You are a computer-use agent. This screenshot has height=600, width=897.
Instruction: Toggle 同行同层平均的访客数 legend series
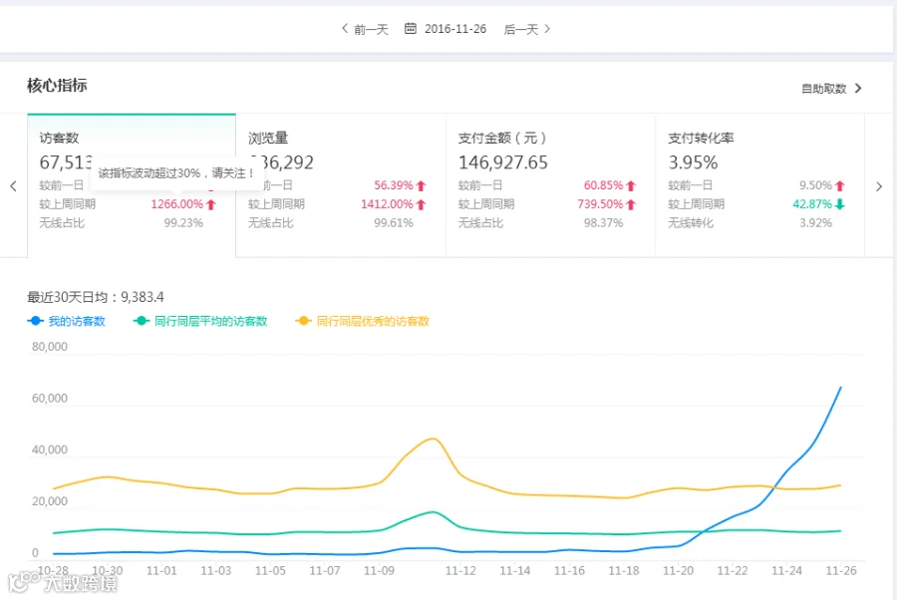(200, 321)
